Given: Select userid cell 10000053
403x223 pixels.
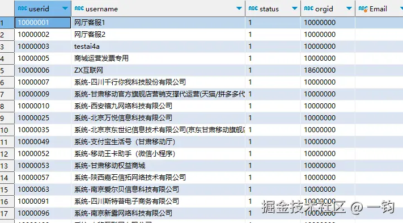Looking at the screenshot, I should click(x=43, y=166).
